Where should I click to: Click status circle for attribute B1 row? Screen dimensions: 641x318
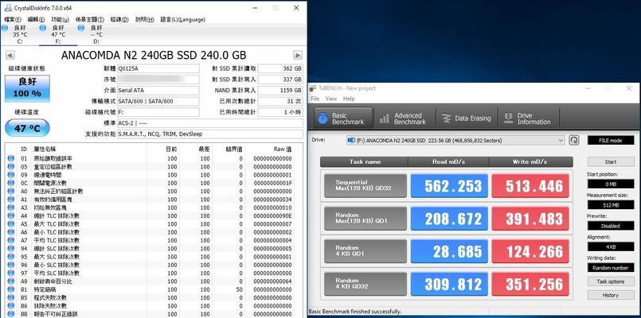10,289
